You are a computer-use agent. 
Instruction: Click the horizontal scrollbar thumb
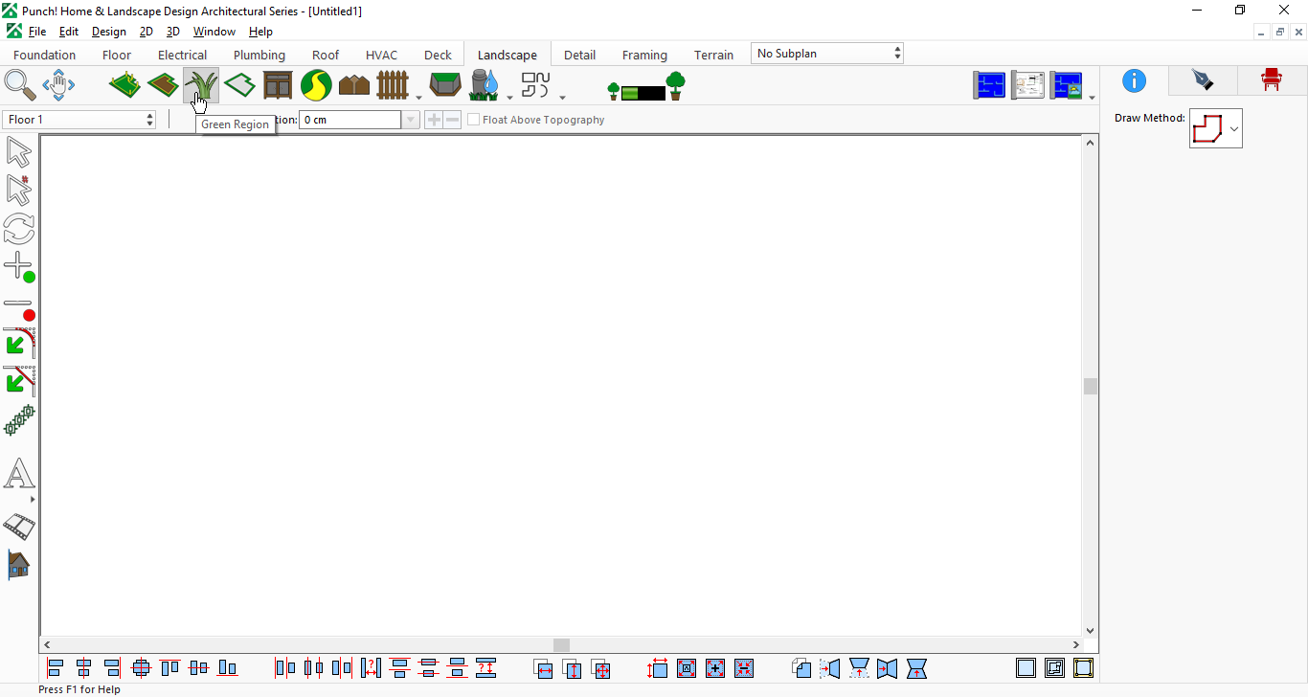click(x=562, y=645)
